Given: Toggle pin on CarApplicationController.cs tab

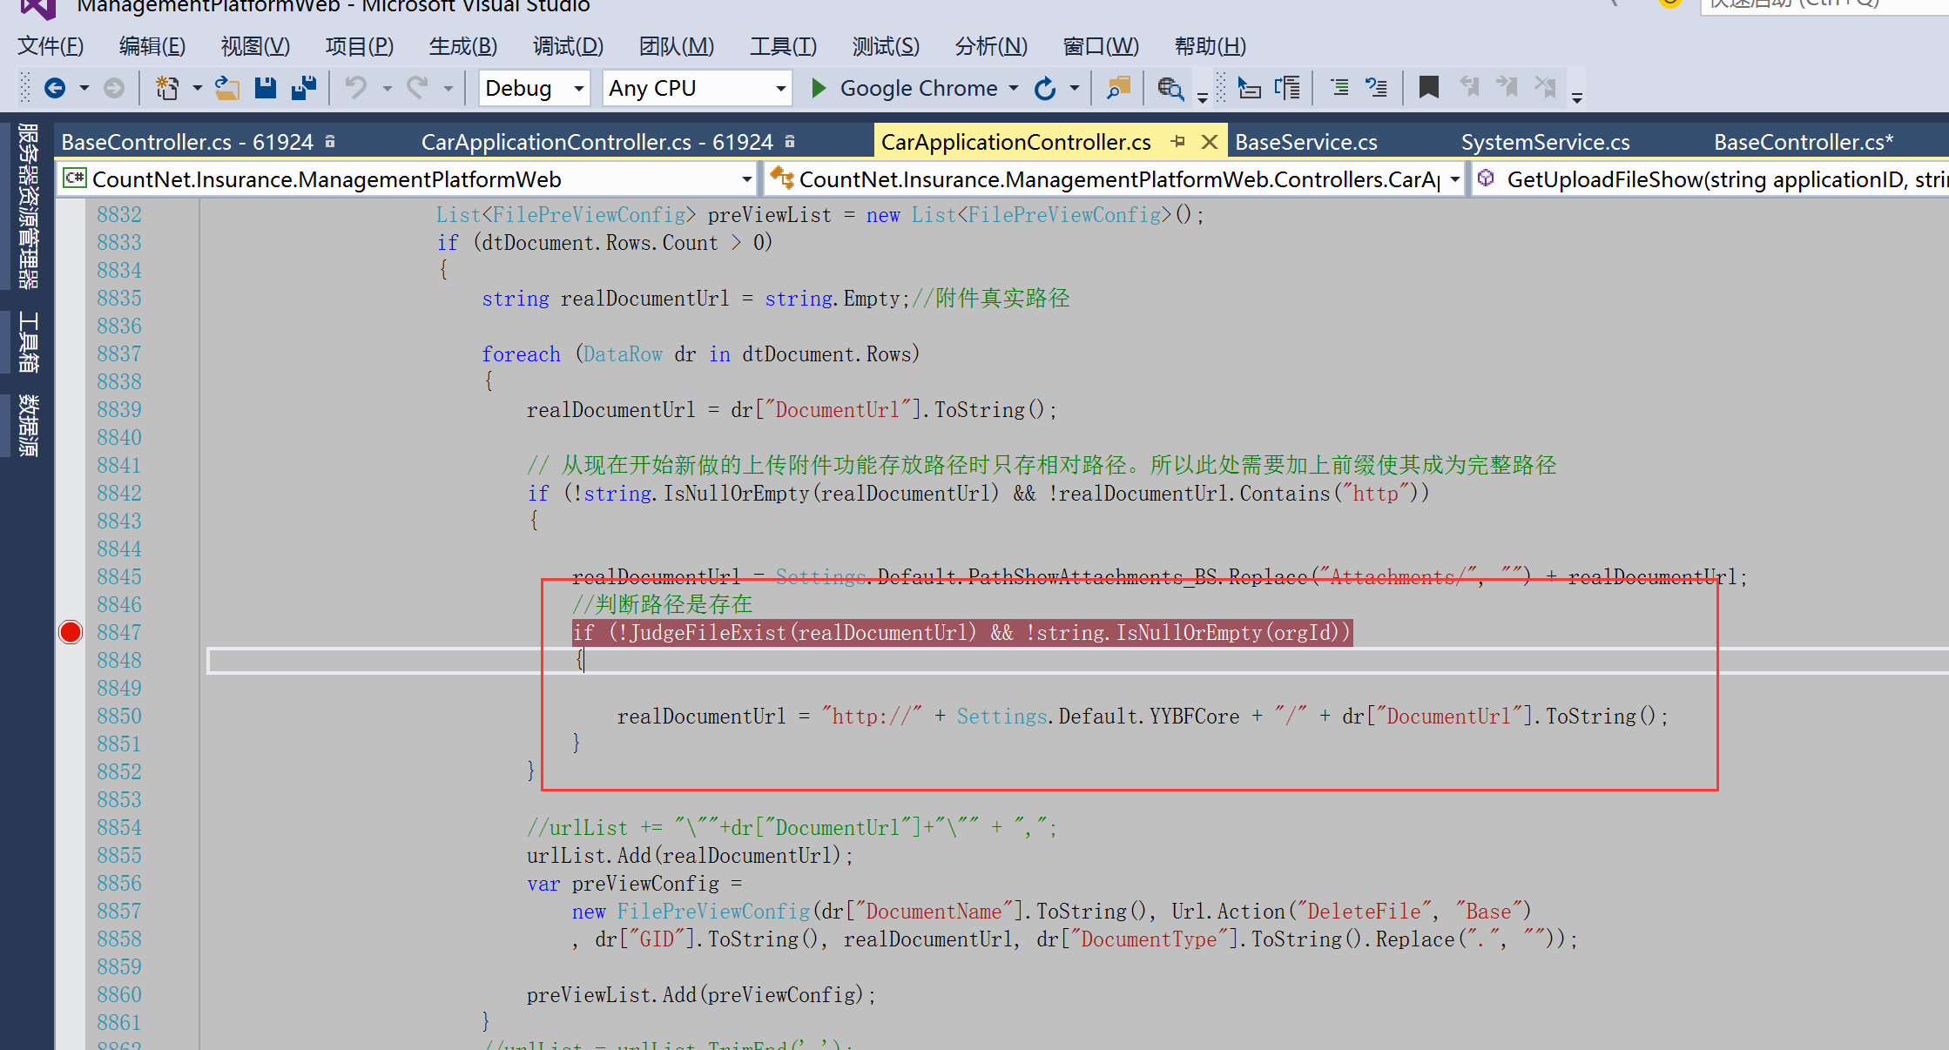Looking at the screenshot, I should [x=1178, y=141].
